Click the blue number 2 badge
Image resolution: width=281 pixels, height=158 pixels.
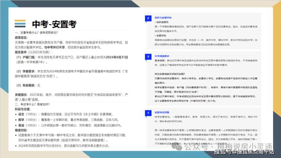147,18
